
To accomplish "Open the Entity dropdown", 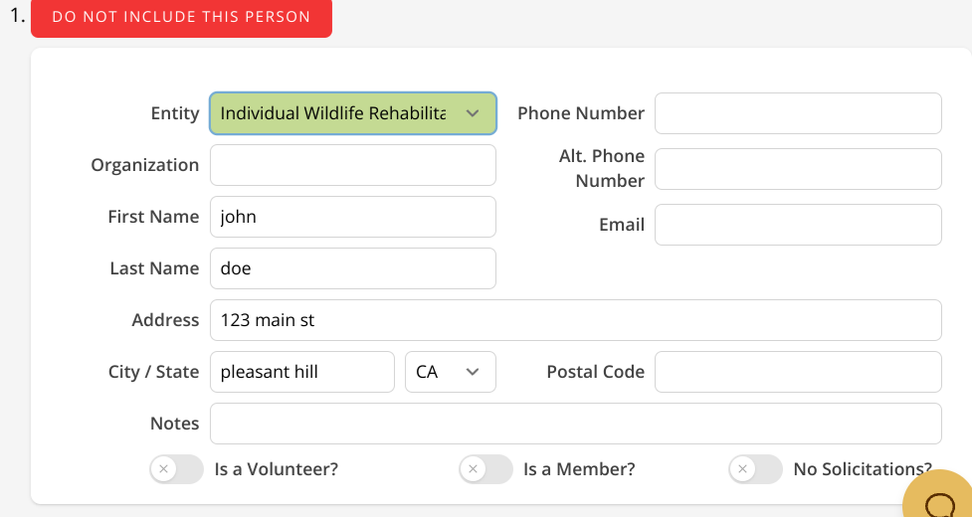I will [x=352, y=113].
